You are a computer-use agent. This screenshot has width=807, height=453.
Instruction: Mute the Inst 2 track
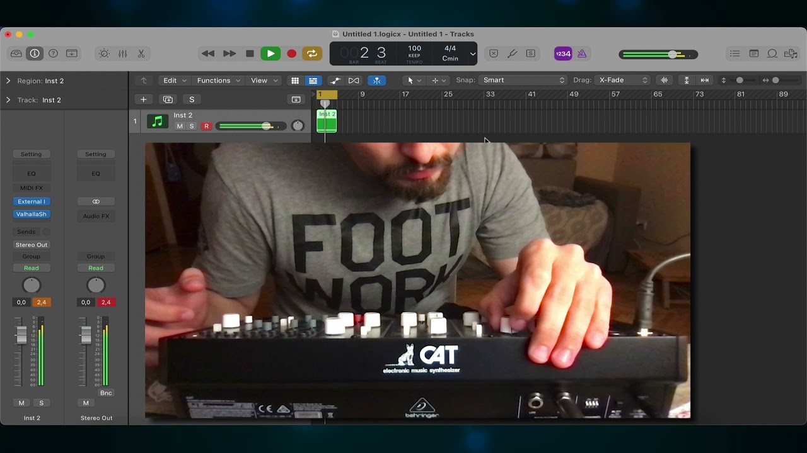[x=180, y=126]
